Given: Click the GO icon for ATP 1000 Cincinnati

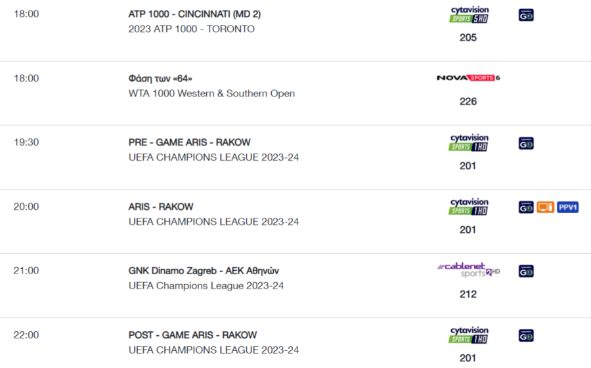Looking at the screenshot, I should click(526, 15).
